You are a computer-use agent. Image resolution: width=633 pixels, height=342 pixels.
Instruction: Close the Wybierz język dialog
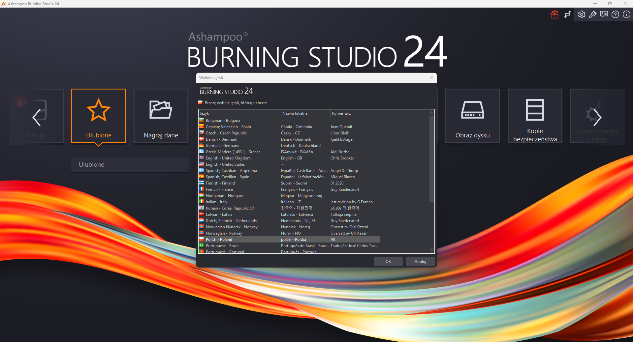click(x=432, y=77)
